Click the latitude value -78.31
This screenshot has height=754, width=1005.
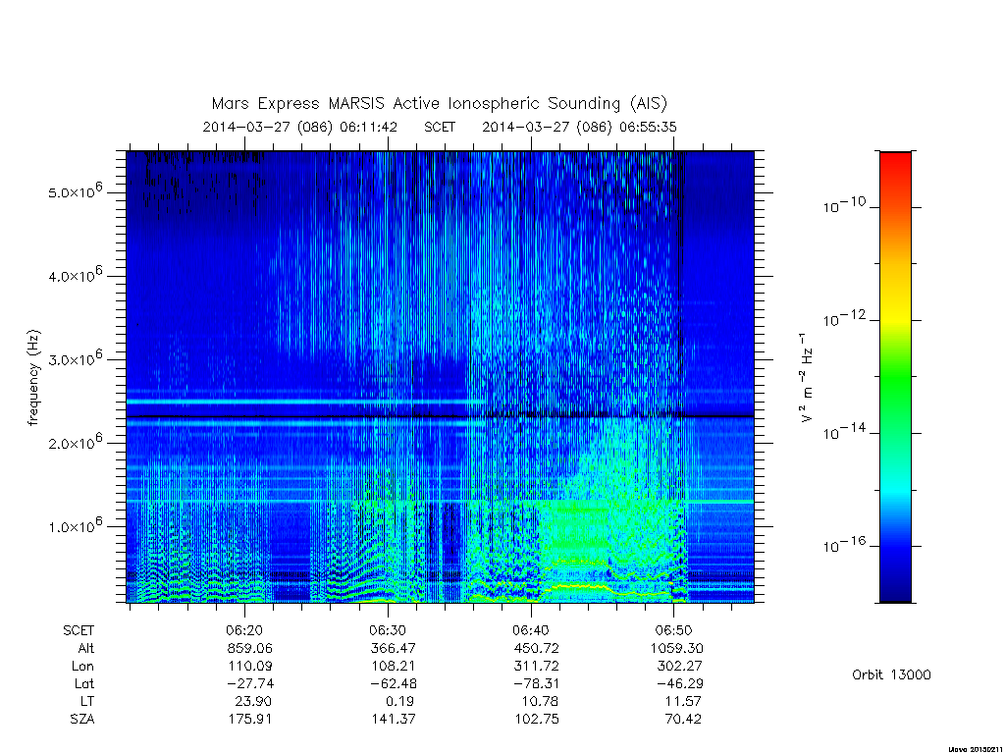[x=536, y=683]
